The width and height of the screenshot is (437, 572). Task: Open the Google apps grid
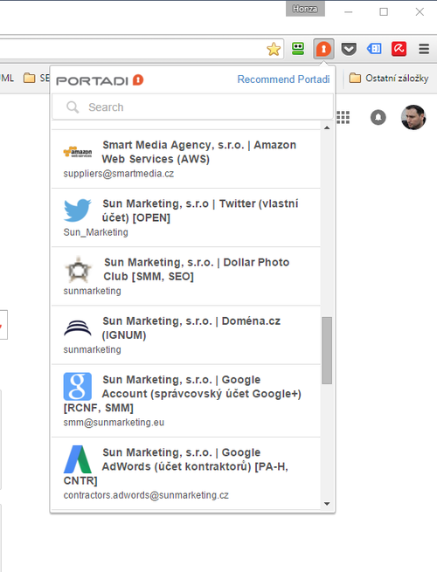(x=343, y=118)
